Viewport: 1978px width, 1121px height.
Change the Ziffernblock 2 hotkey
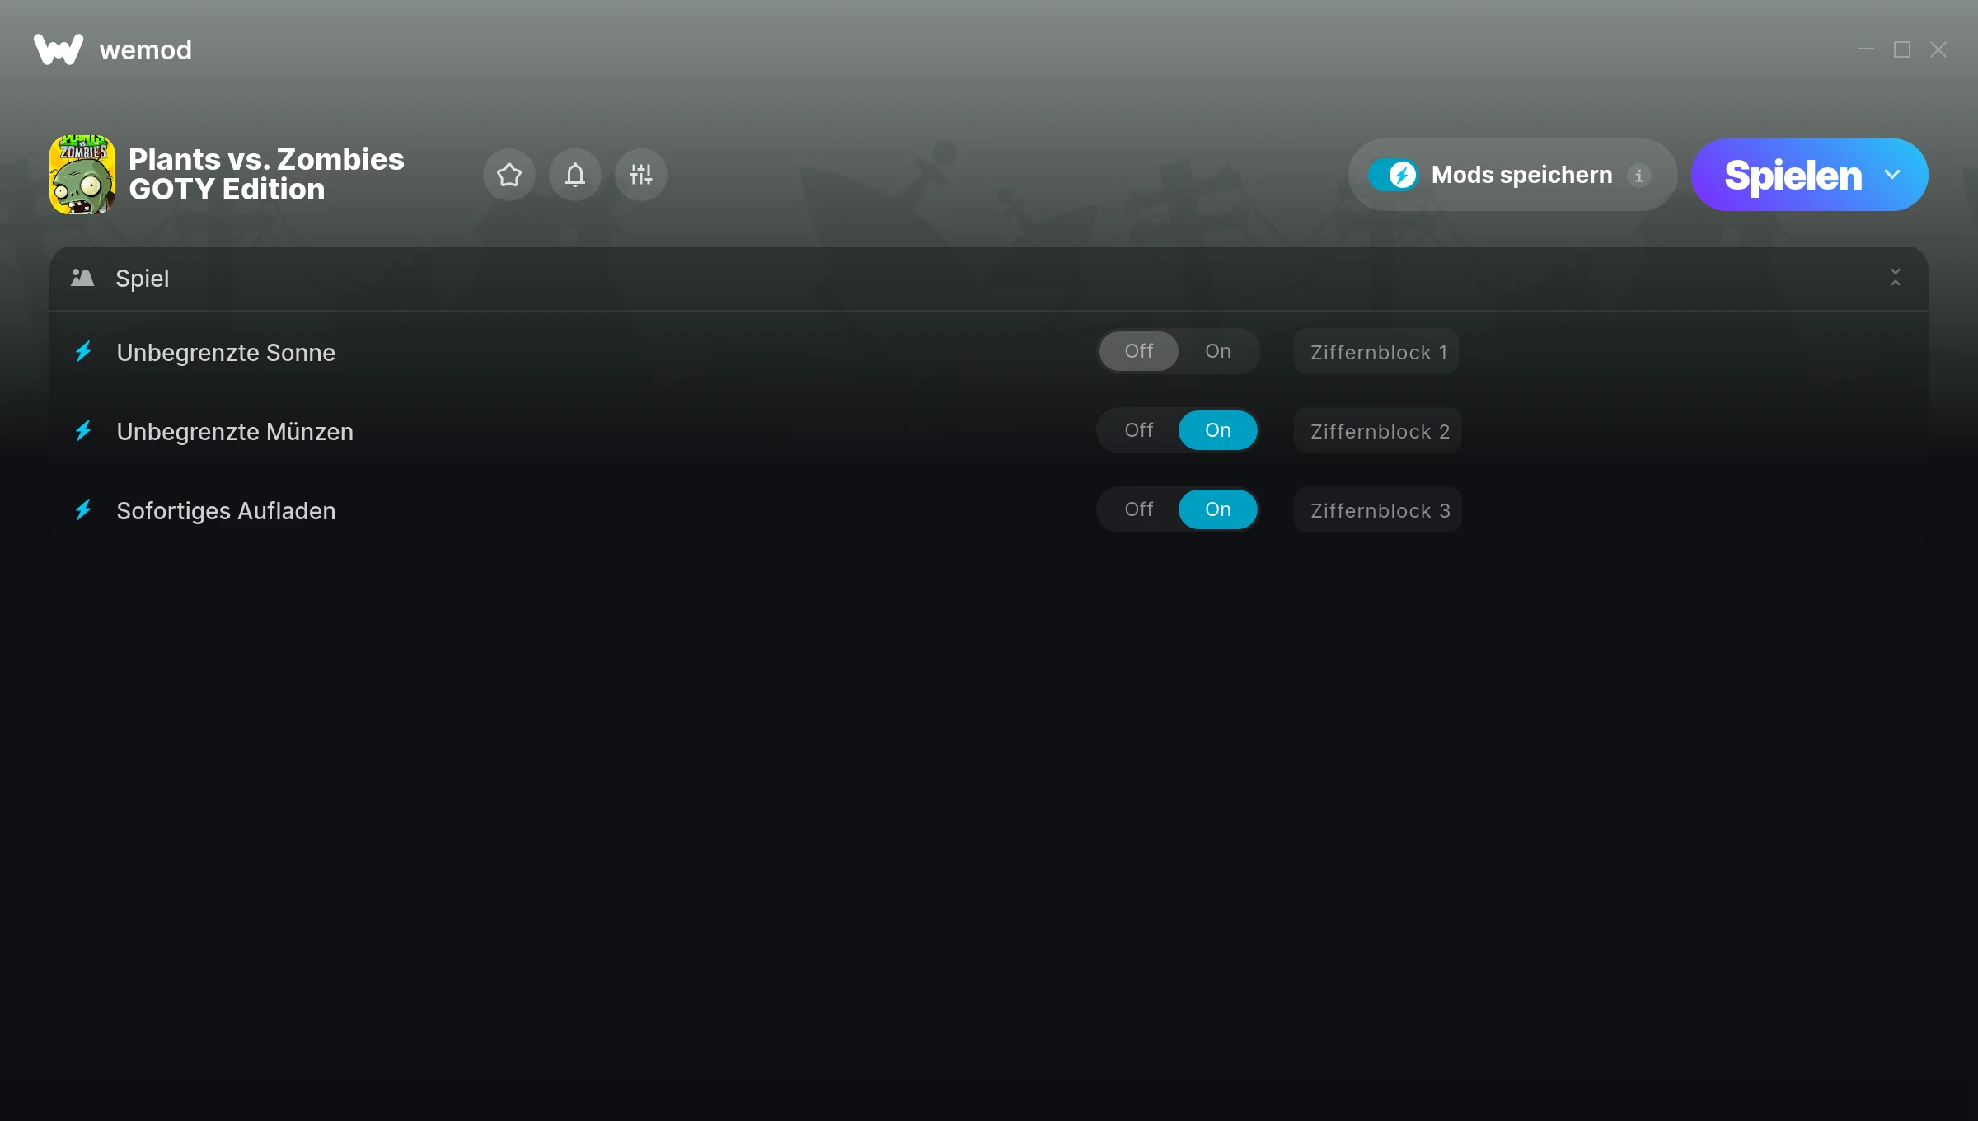pyautogui.click(x=1378, y=431)
